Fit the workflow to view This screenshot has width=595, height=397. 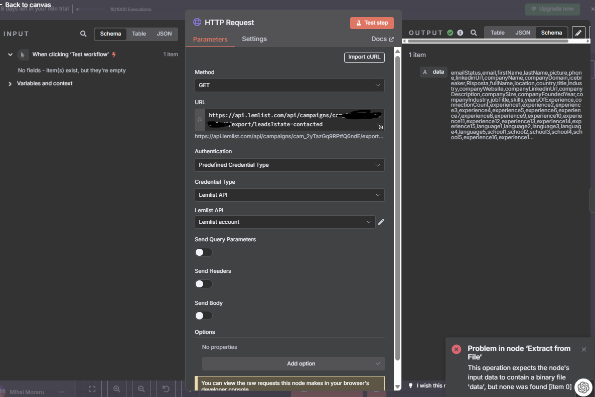click(92, 388)
